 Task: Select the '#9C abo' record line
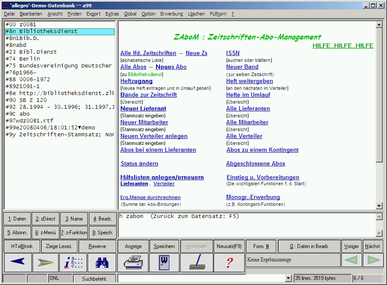(60, 114)
